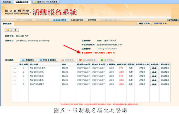Click the 查詢場次 search button

[28, 60]
